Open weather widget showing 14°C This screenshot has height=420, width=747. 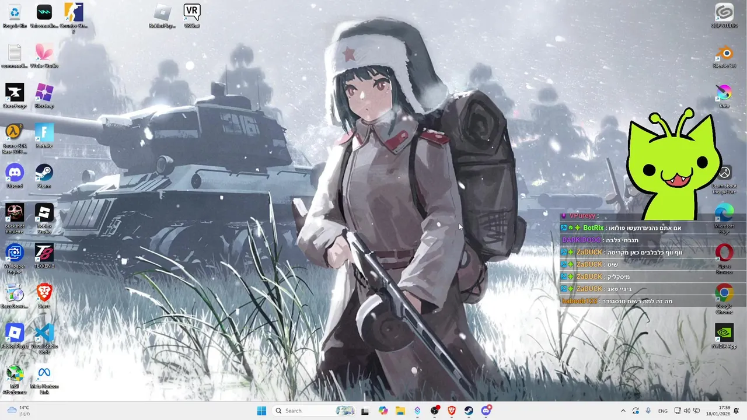(17, 411)
